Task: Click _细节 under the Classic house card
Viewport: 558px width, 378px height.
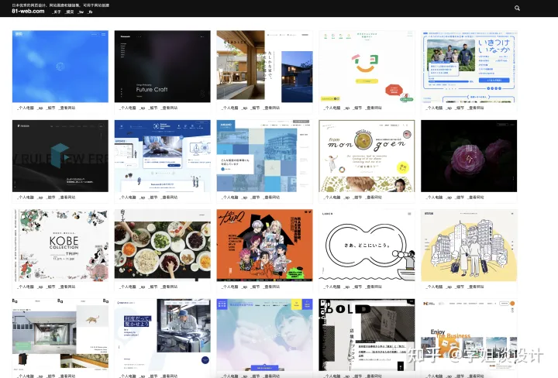Action: pyautogui.click(x=255, y=108)
